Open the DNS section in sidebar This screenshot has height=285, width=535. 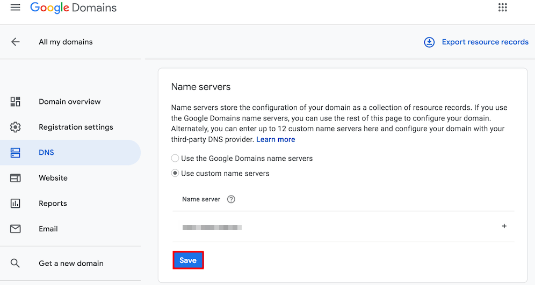pos(47,153)
